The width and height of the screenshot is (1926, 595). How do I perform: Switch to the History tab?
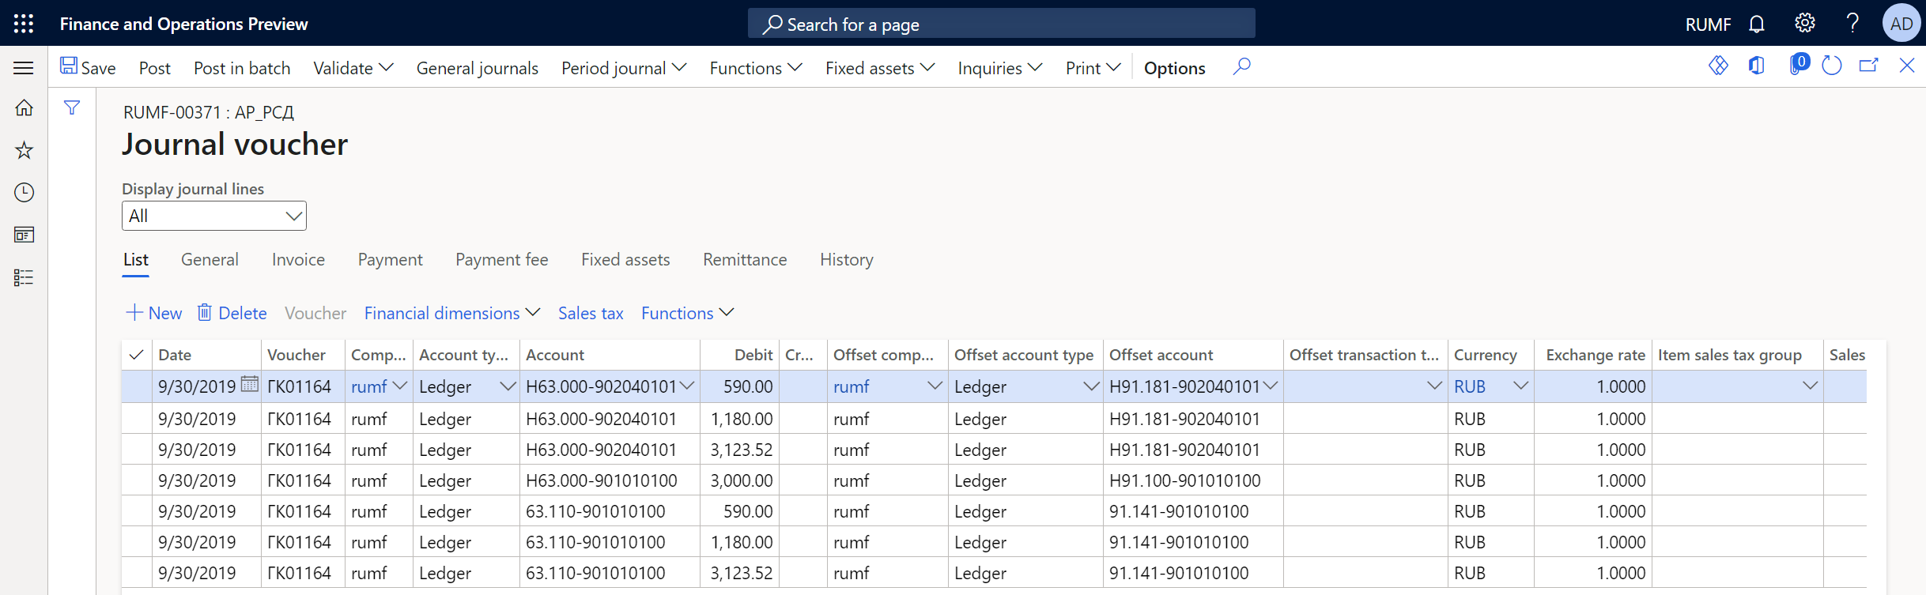coord(846,260)
